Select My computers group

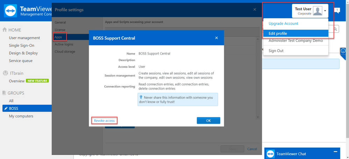click(x=21, y=116)
